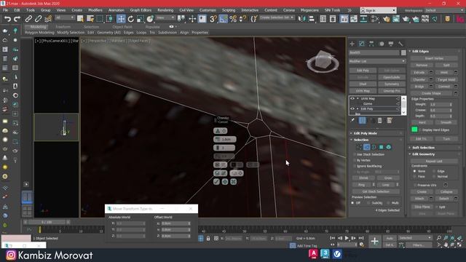Toggle visibility eye of Edit Poly modifier
The width and height of the screenshot is (466, 262).
click(x=352, y=108)
